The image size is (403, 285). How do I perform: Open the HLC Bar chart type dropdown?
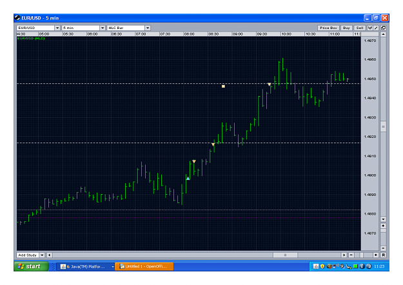(x=148, y=28)
